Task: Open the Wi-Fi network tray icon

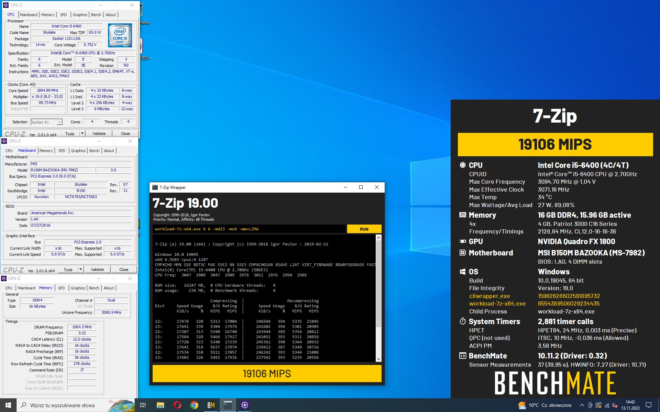Action: pos(607,405)
